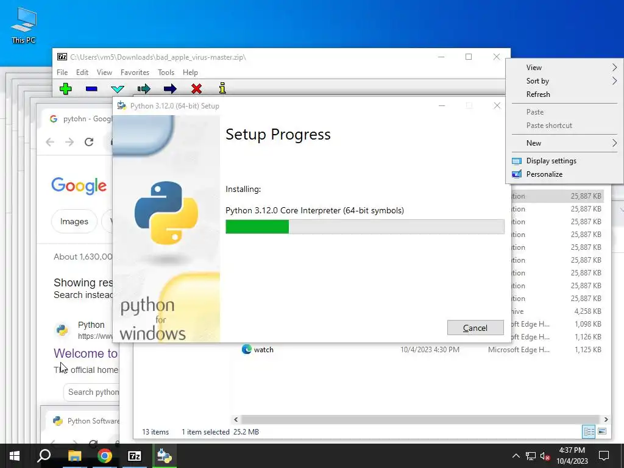Maximize the 7-Zip window

pos(469,57)
